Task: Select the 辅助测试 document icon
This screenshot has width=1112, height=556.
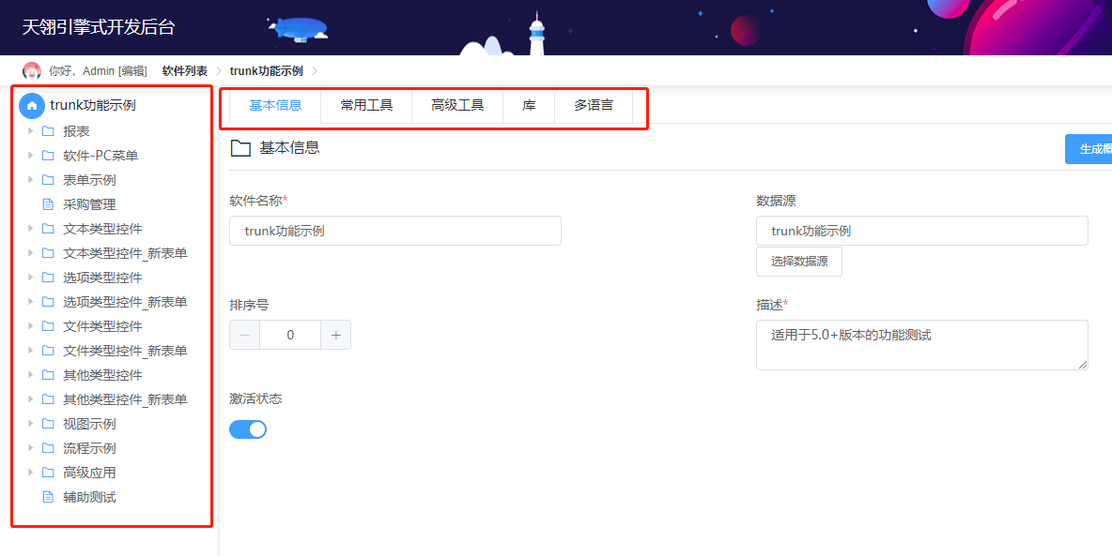Action: click(x=47, y=496)
